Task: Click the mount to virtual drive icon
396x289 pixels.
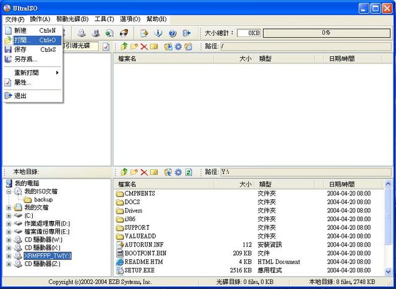Action: pos(144,33)
